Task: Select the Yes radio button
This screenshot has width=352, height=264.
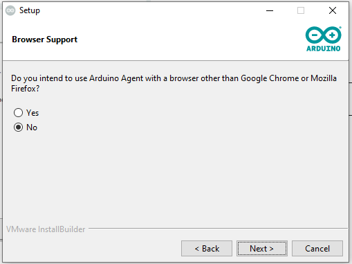Action: coord(18,113)
